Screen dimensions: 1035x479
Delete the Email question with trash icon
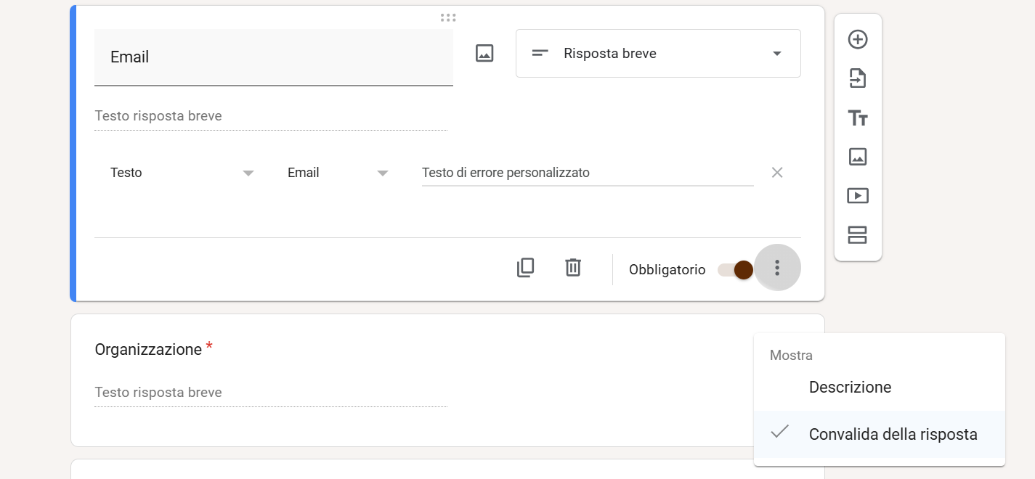click(x=573, y=268)
